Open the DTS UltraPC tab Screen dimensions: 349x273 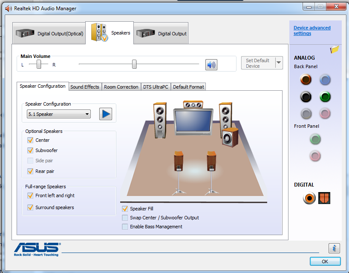click(x=156, y=87)
